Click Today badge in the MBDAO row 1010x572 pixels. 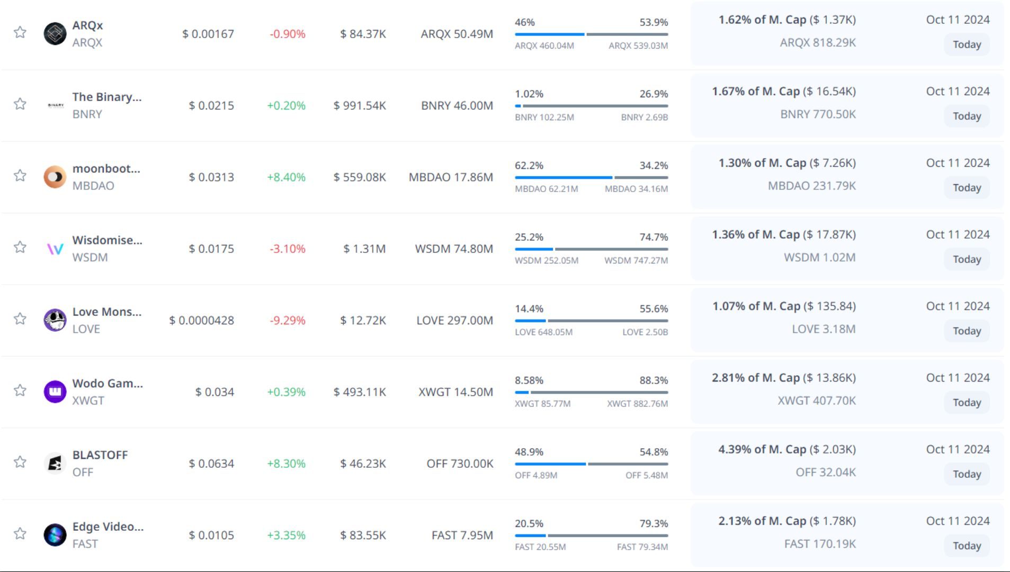tap(967, 188)
